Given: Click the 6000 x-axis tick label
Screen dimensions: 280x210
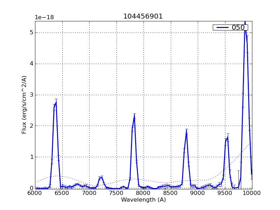Looking at the screenshot, I should point(35,193).
